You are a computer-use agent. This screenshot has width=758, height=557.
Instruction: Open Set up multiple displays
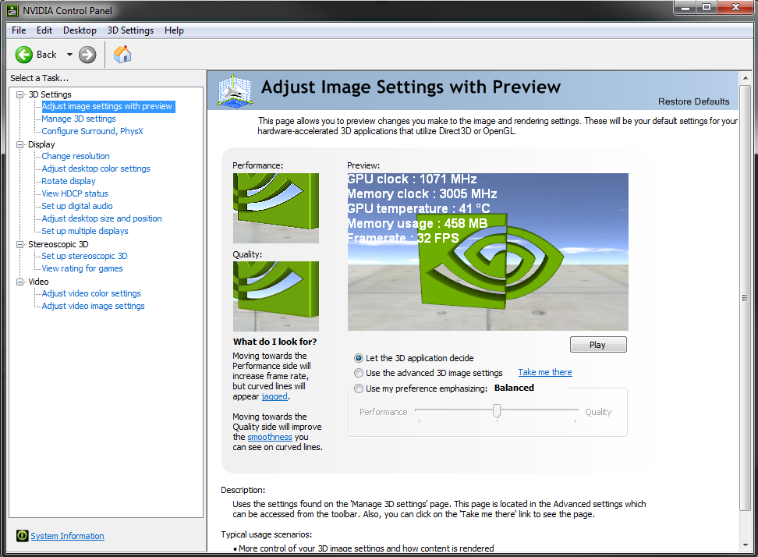(85, 231)
